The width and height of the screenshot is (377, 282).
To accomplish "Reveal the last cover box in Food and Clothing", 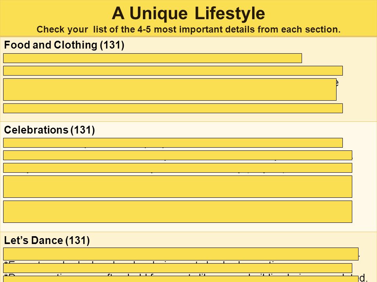I will tap(173, 108).
